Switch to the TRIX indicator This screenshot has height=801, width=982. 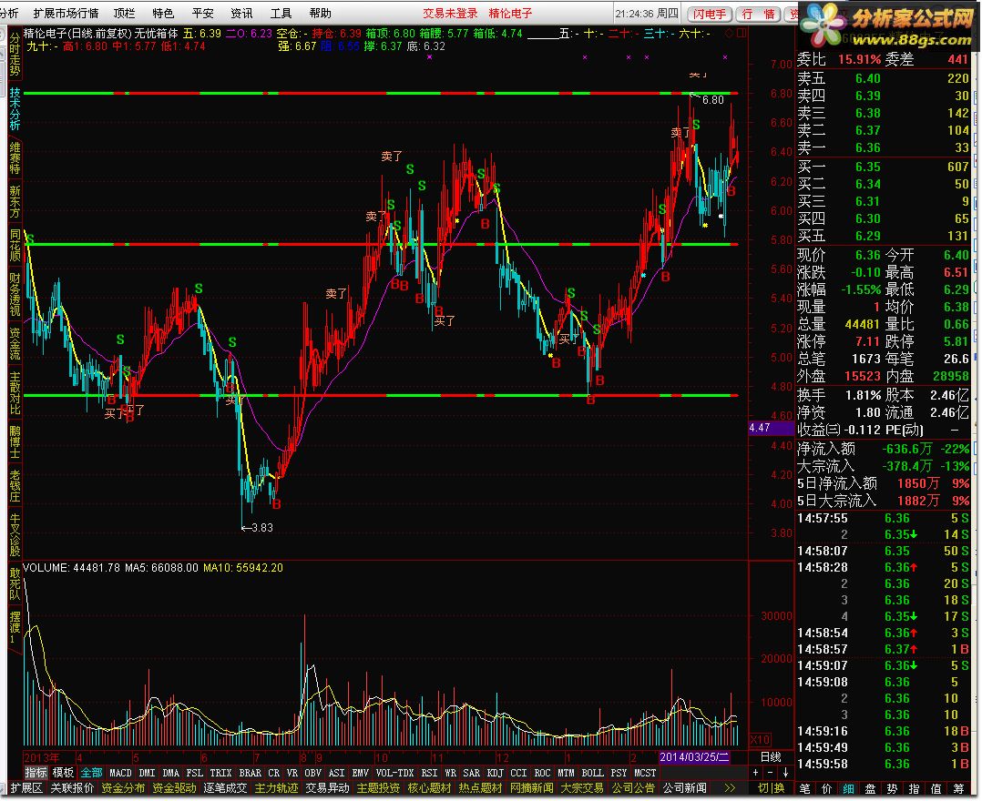220,773
